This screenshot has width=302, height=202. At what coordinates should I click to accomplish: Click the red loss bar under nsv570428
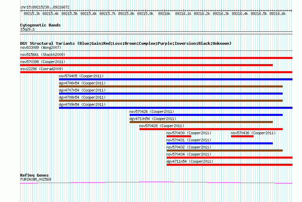point(211,129)
